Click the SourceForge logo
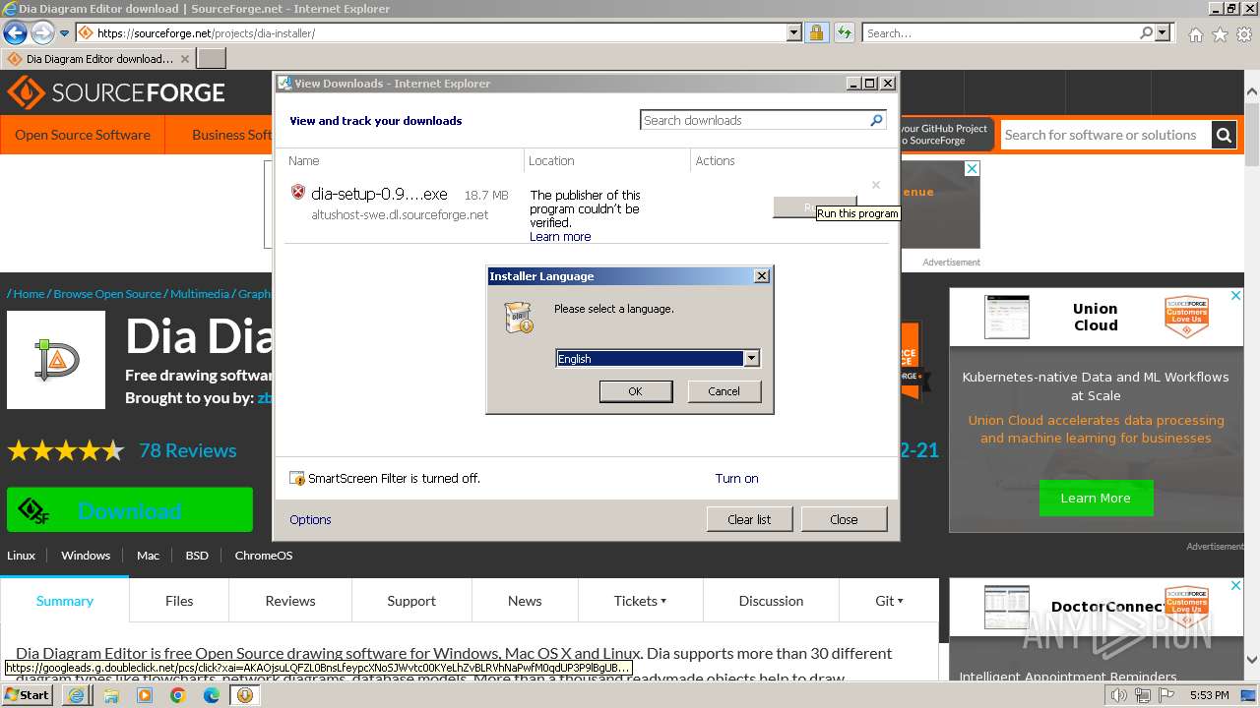 point(116,93)
